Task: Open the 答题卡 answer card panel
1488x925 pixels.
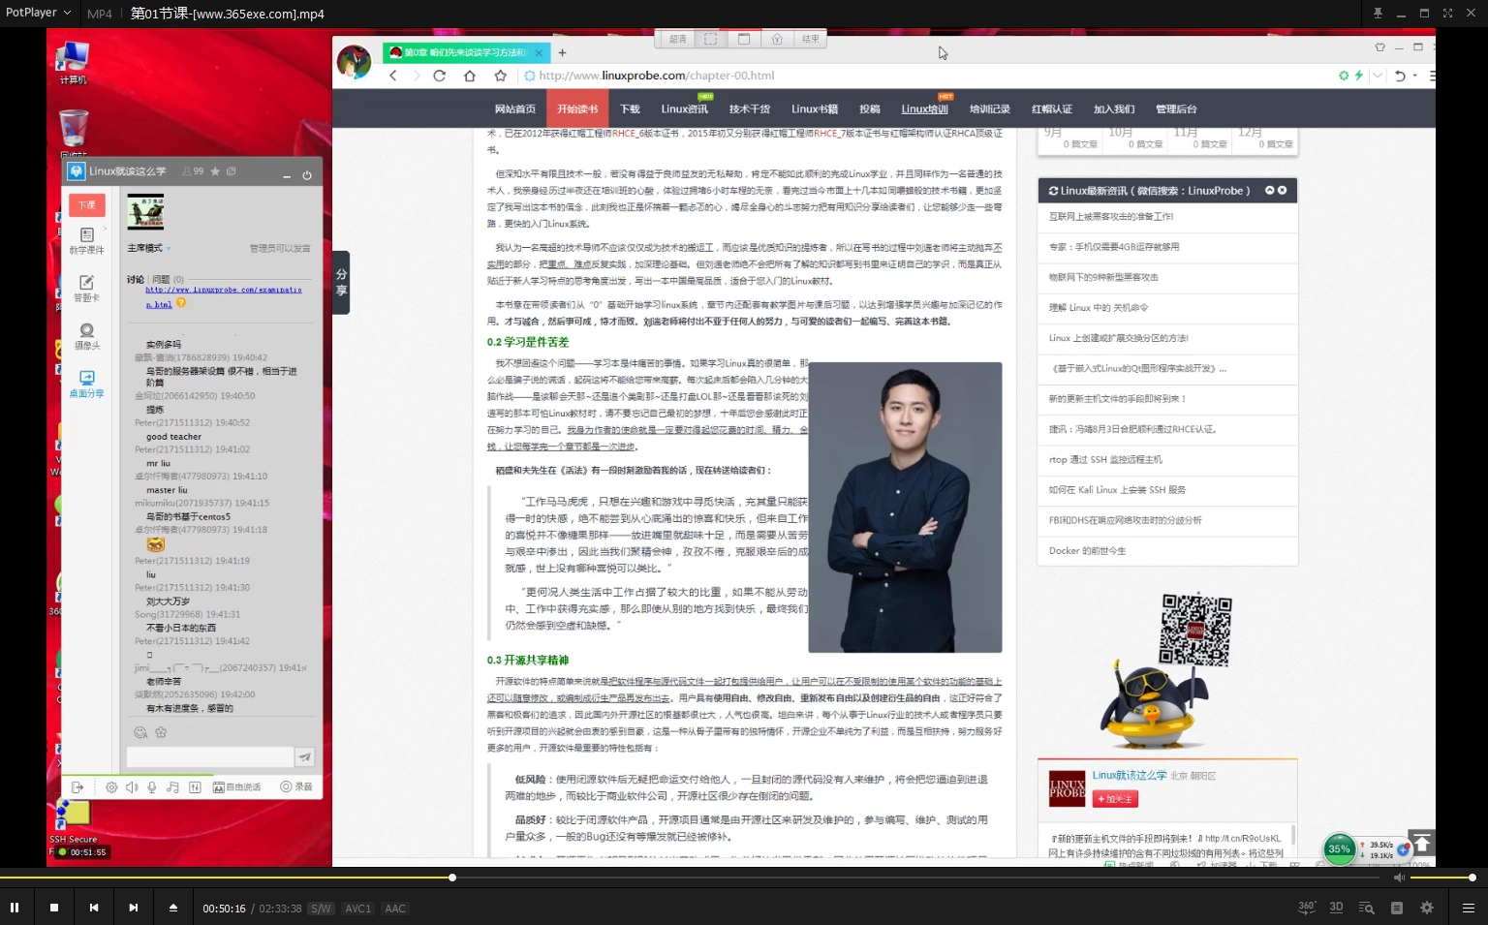Action: [86, 286]
